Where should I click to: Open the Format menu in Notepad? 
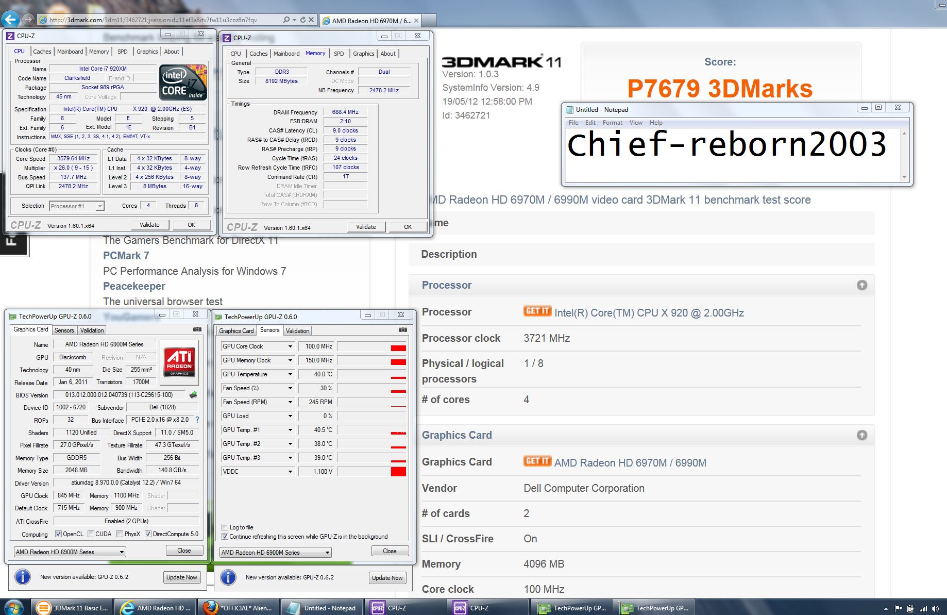point(613,123)
